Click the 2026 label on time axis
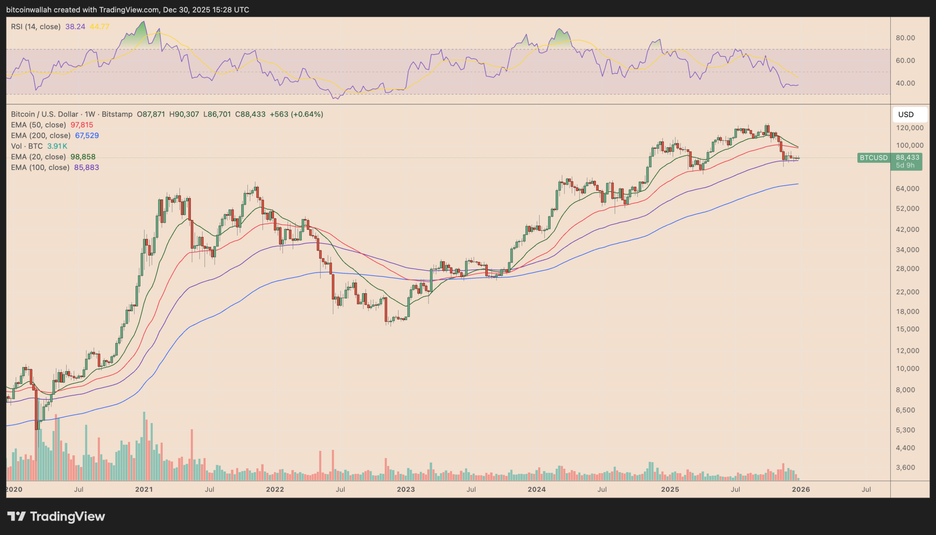Screen dimensions: 936x535 pyautogui.click(x=801, y=489)
